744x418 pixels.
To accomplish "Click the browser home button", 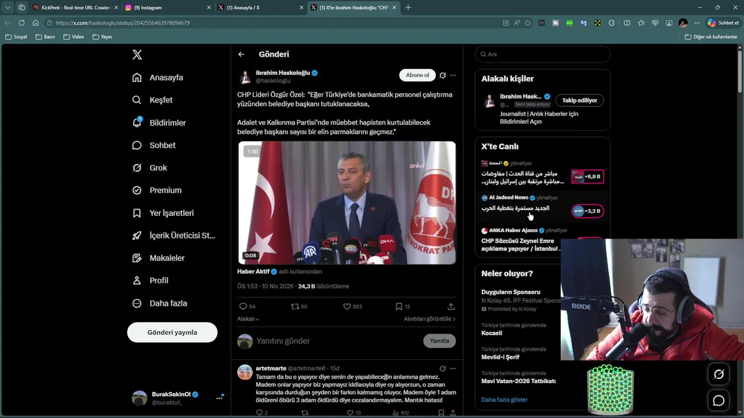I will coord(35,23).
